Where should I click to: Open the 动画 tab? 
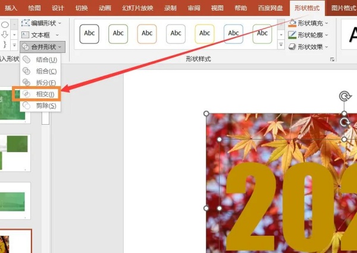point(105,8)
